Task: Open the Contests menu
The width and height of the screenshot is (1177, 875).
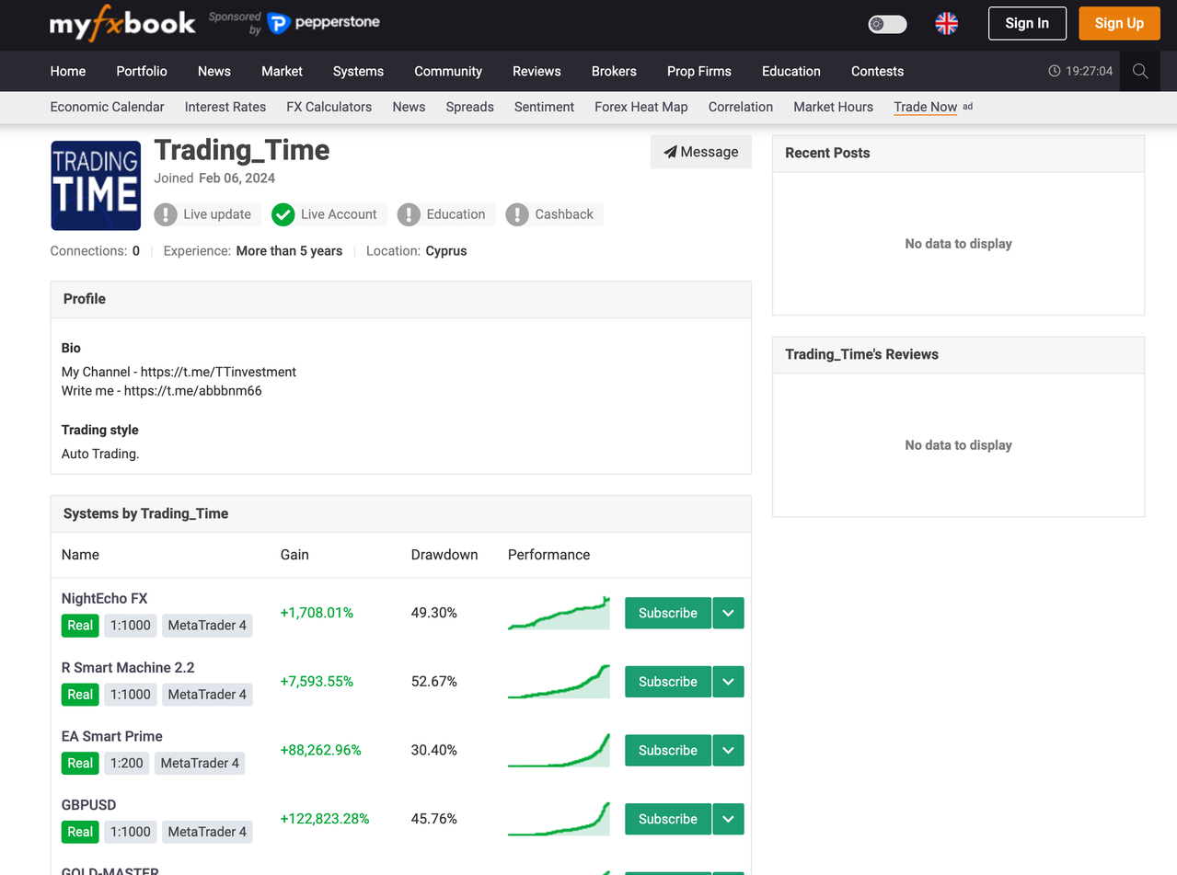Action: pos(877,72)
